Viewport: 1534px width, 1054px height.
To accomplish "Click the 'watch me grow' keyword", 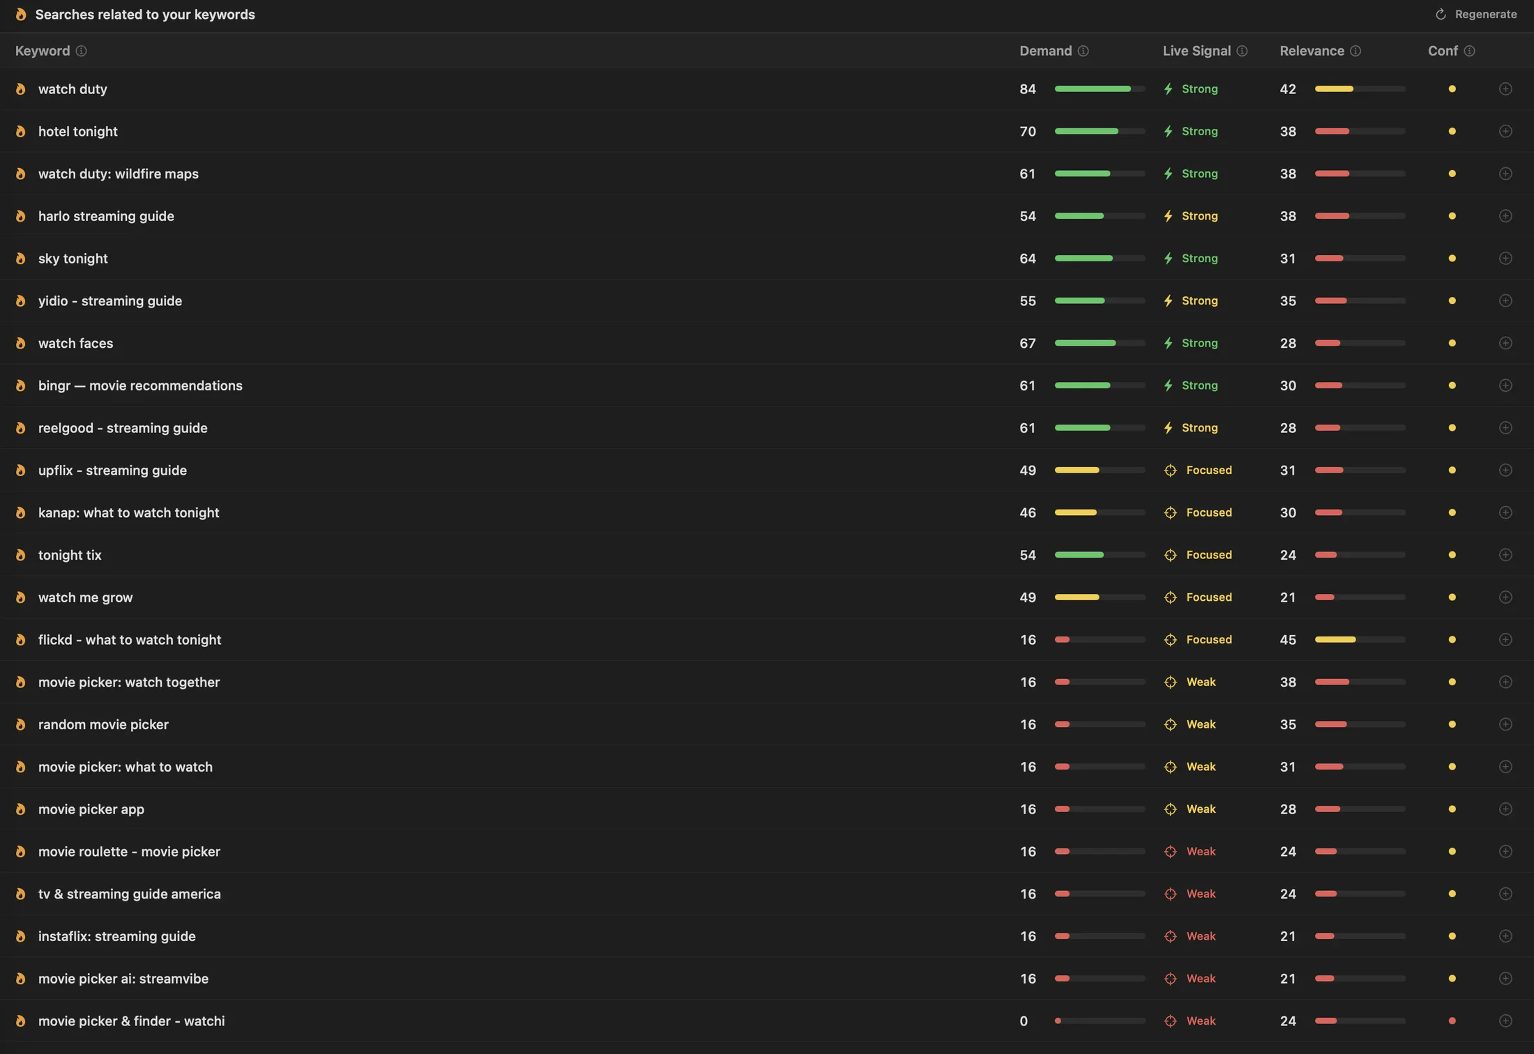I will (x=85, y=597).
